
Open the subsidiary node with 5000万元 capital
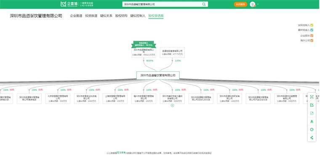click(172, 99)
